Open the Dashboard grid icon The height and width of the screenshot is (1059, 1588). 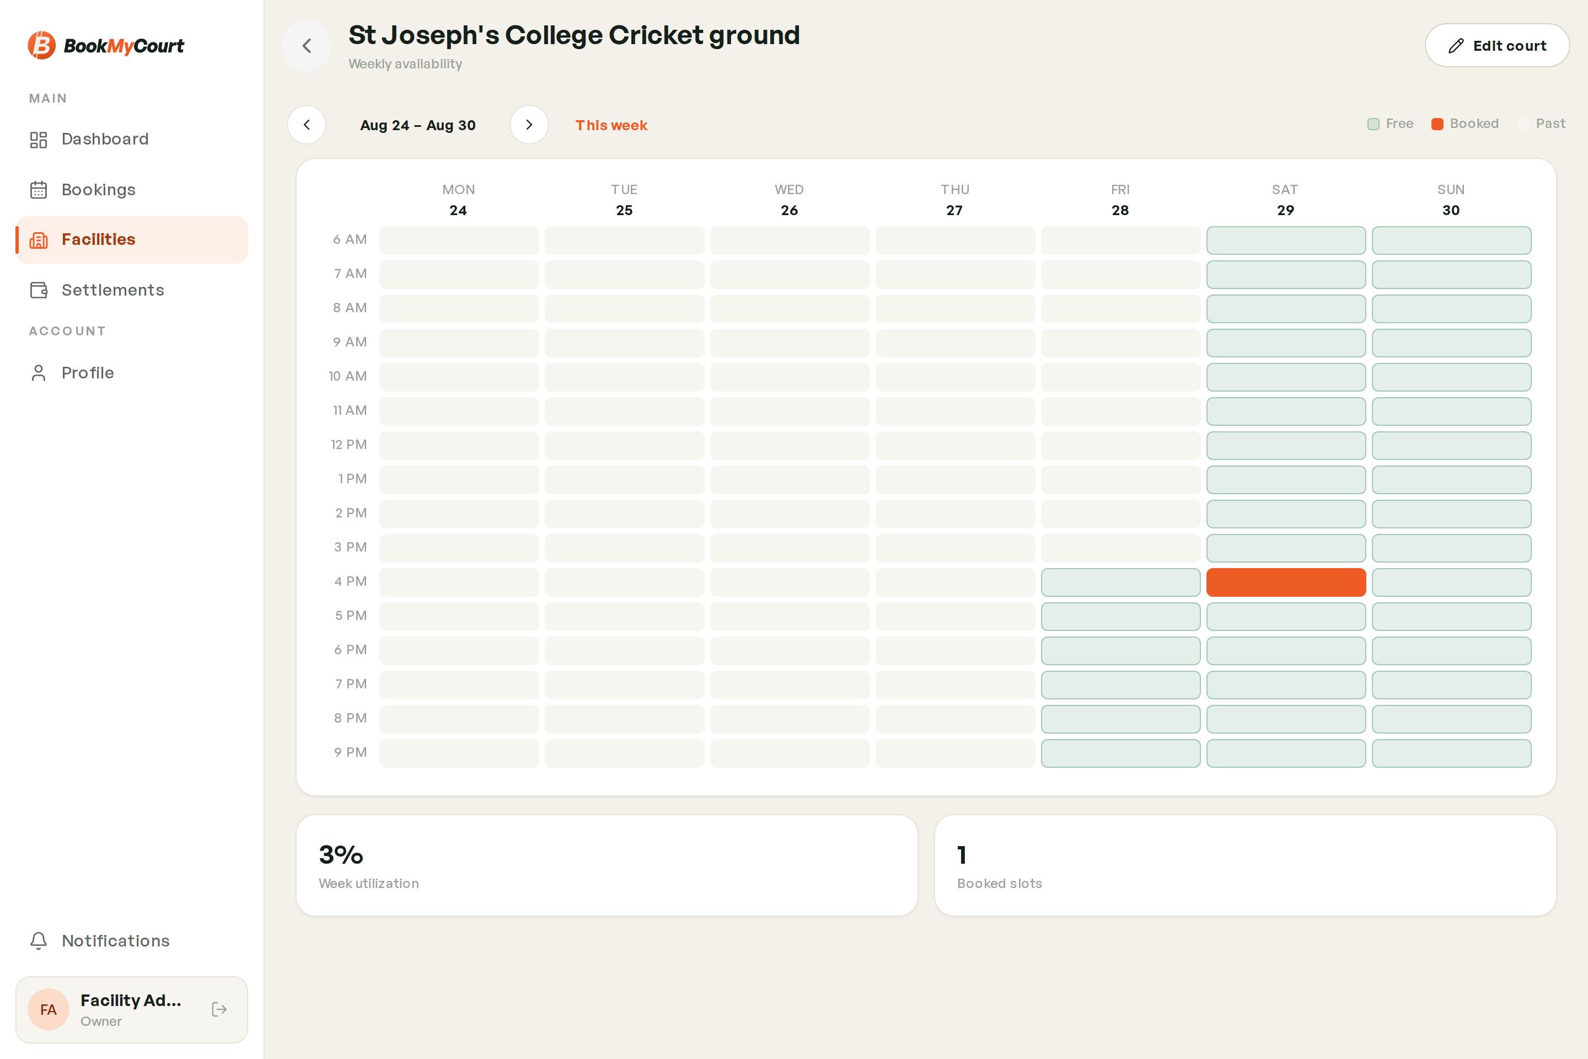(x=39, y=140)
